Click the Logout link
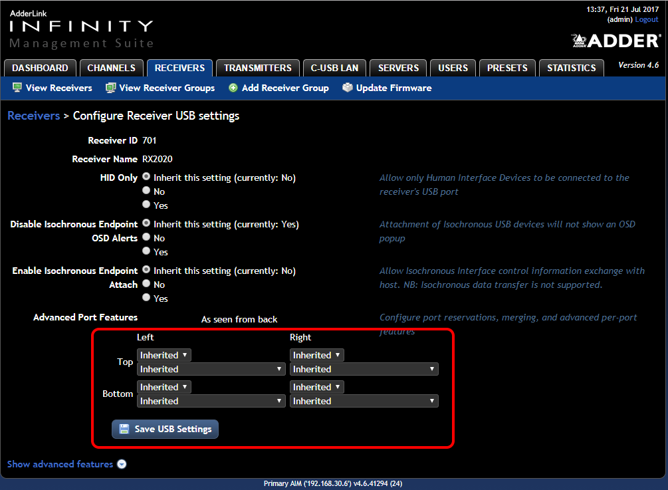 [647, 19]
